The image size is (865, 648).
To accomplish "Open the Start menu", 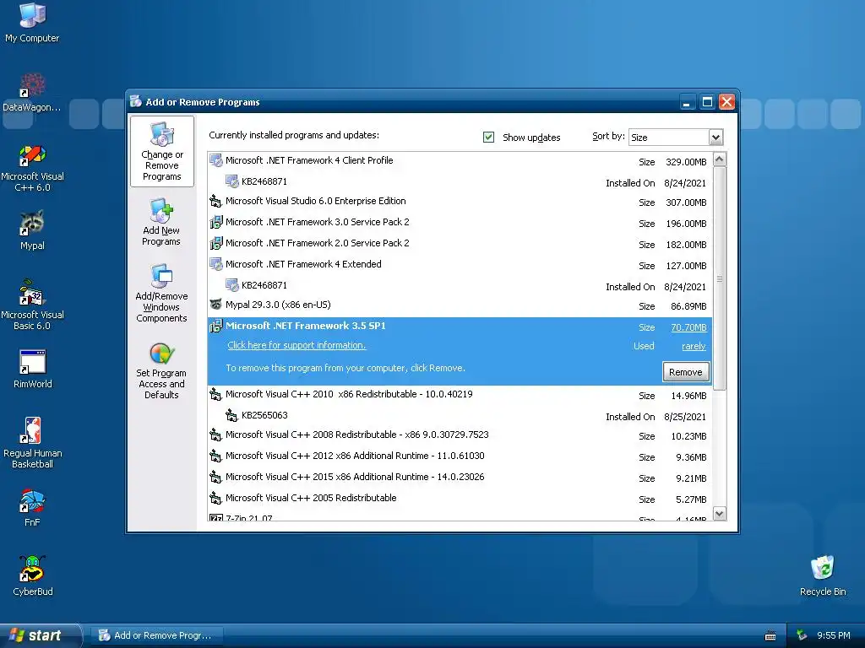I will point(40,635).
